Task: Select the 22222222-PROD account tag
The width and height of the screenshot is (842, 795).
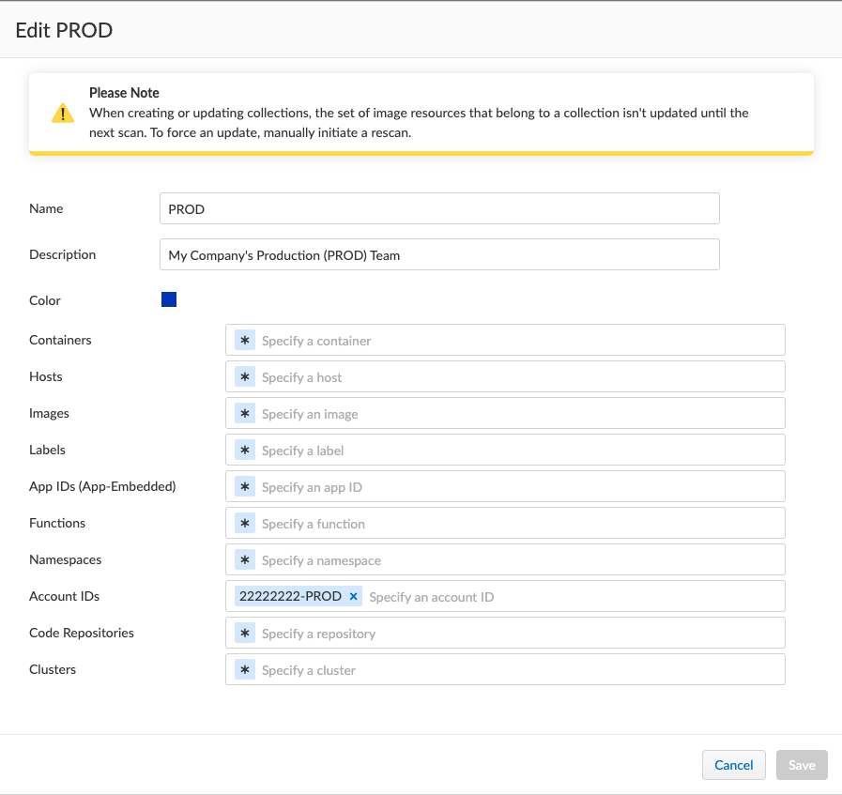Action: pos(290,597)
